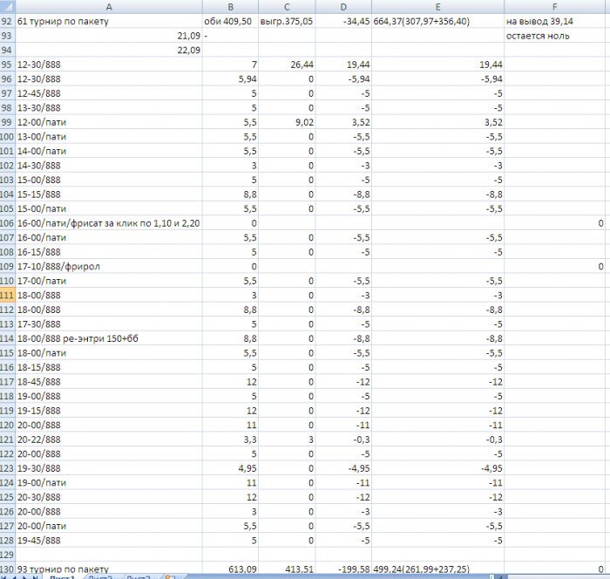Image resolution: width=610 pixels, height=579 pixels.
Task: Click cell '19-30/888'
Action: [109, 468]
